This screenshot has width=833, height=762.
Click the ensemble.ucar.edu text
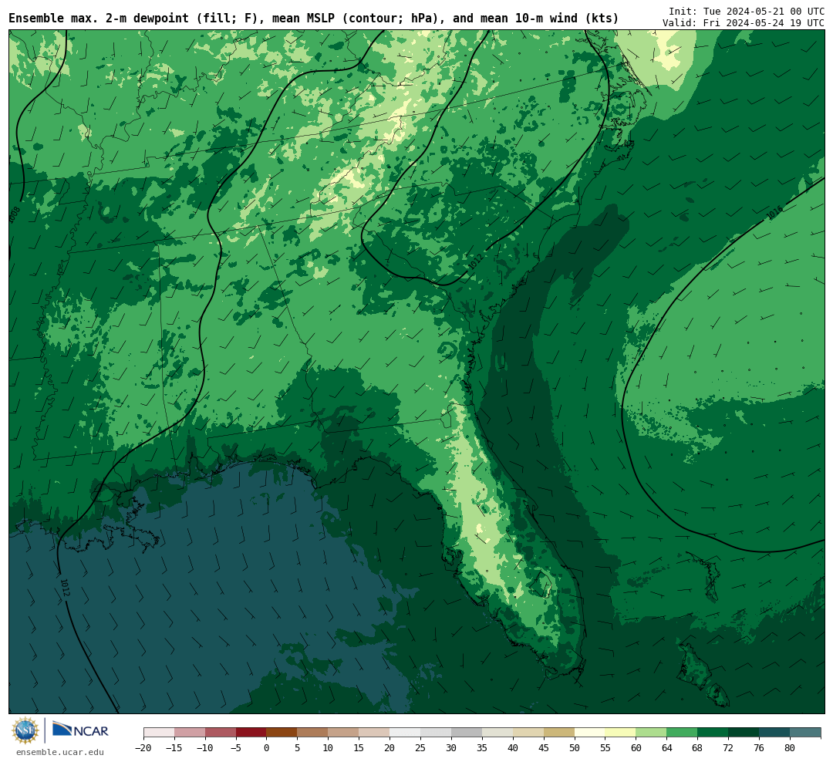point(60,752)
